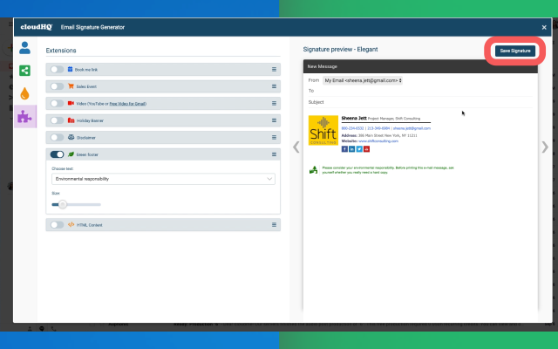Show next signature template
558x349 pixels.
[545, 147]
